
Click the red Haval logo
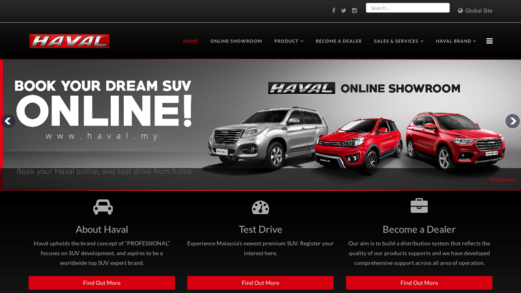(x=70, y=41)
